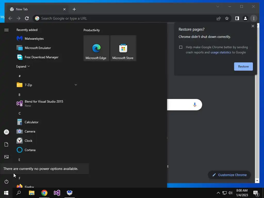Viewport: 264px width, 198px height.
Task: Show hidden system tray icons
Action: pyautogui.click(x=218, y=193)
